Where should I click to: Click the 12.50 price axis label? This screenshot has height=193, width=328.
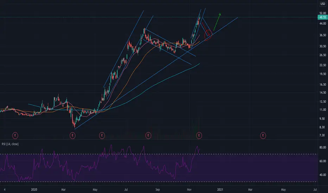coord(323,102)
